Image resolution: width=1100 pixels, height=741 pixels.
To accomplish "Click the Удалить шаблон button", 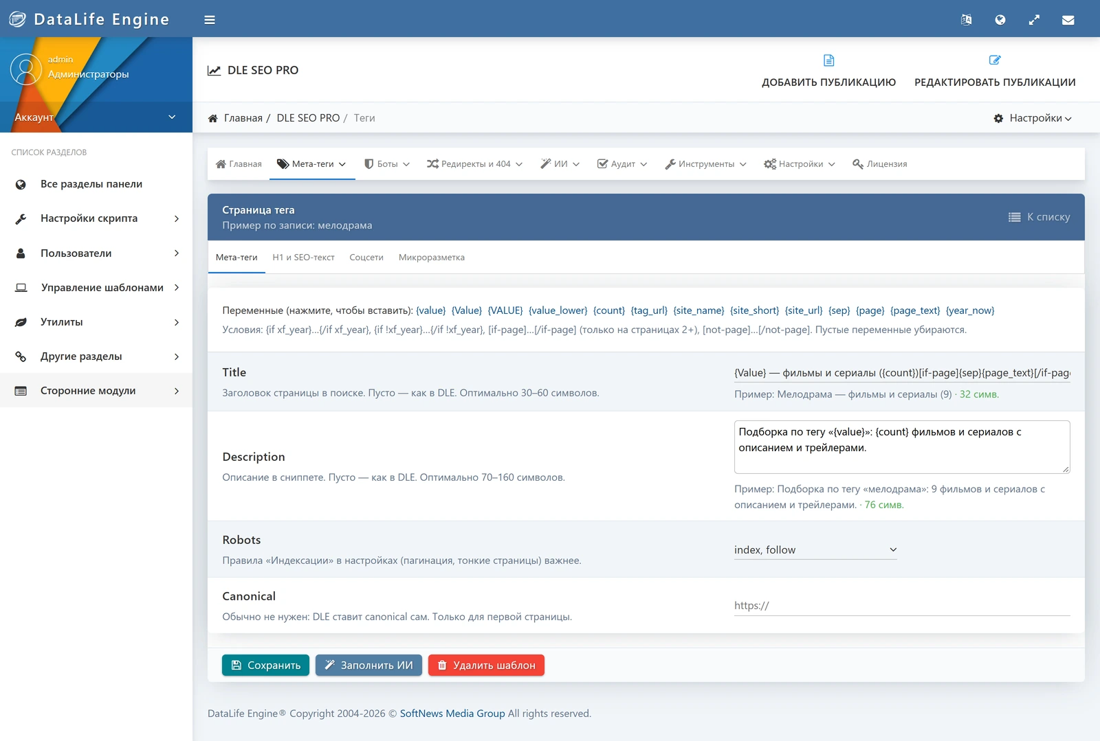I will click(x=486, y=665).
